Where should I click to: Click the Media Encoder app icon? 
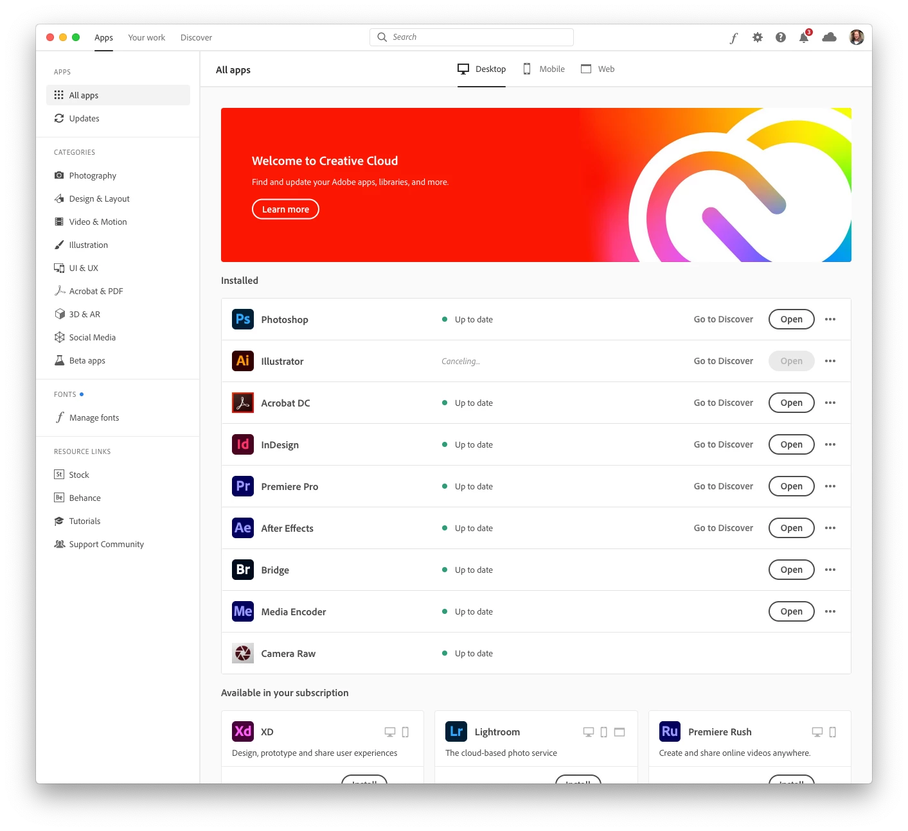pos(243,611)
